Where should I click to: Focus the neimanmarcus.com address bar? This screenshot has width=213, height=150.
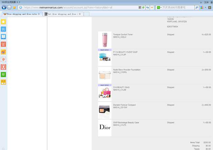coord(80,8)
